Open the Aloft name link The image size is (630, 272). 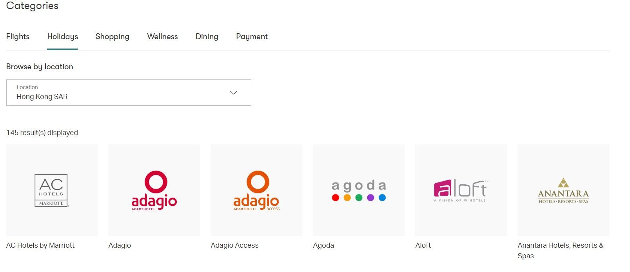tap(423, 245)
